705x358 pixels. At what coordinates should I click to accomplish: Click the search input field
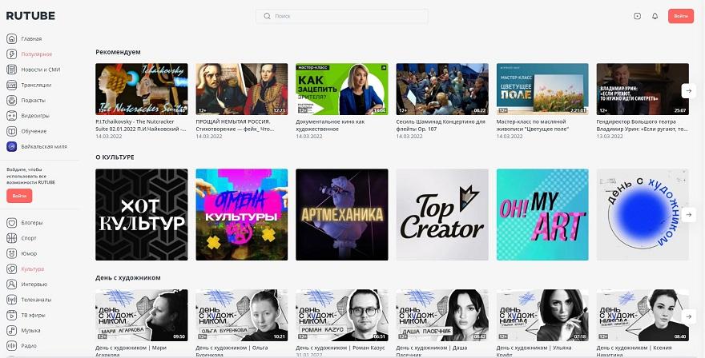(342, 16)
